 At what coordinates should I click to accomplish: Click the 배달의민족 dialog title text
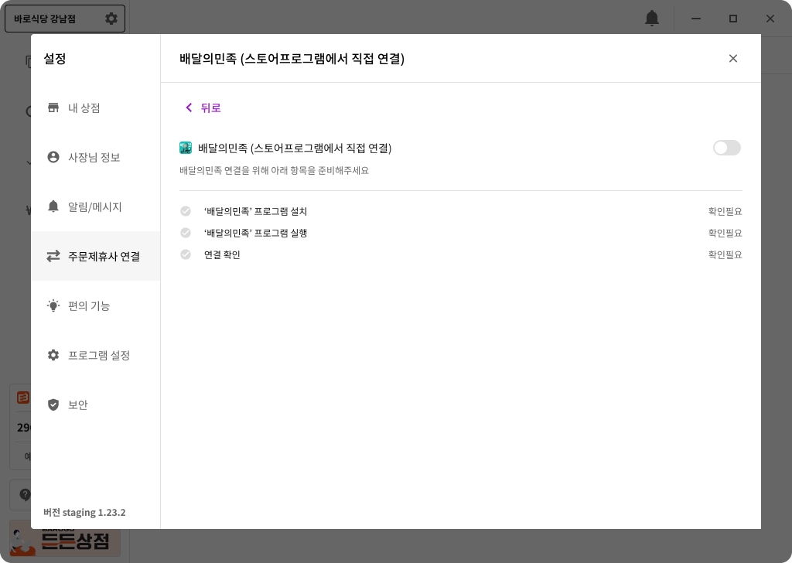pyautogui.click(x=292, y=59)
